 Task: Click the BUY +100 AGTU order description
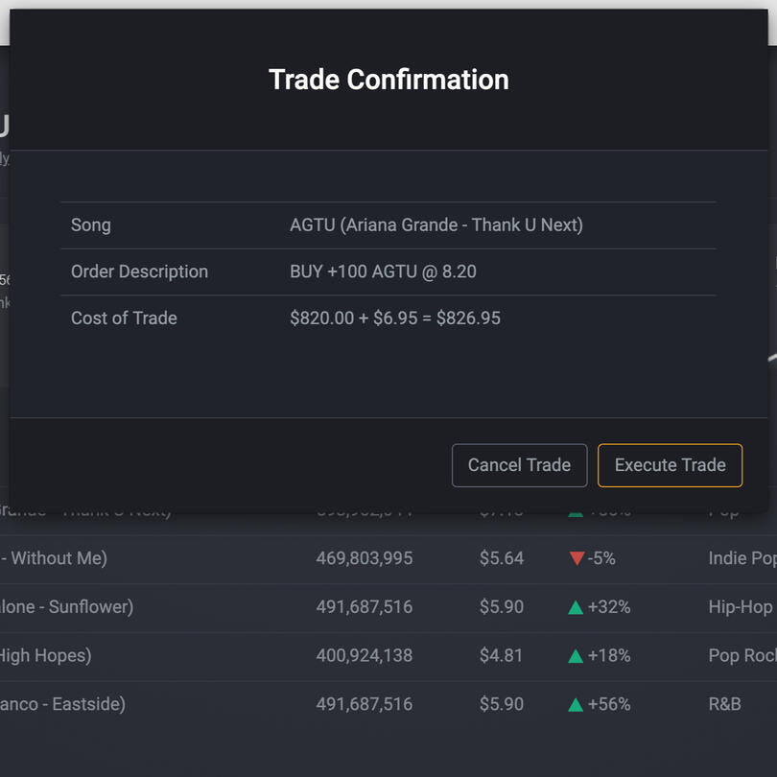pyautogui.click(x=383, y=271)
